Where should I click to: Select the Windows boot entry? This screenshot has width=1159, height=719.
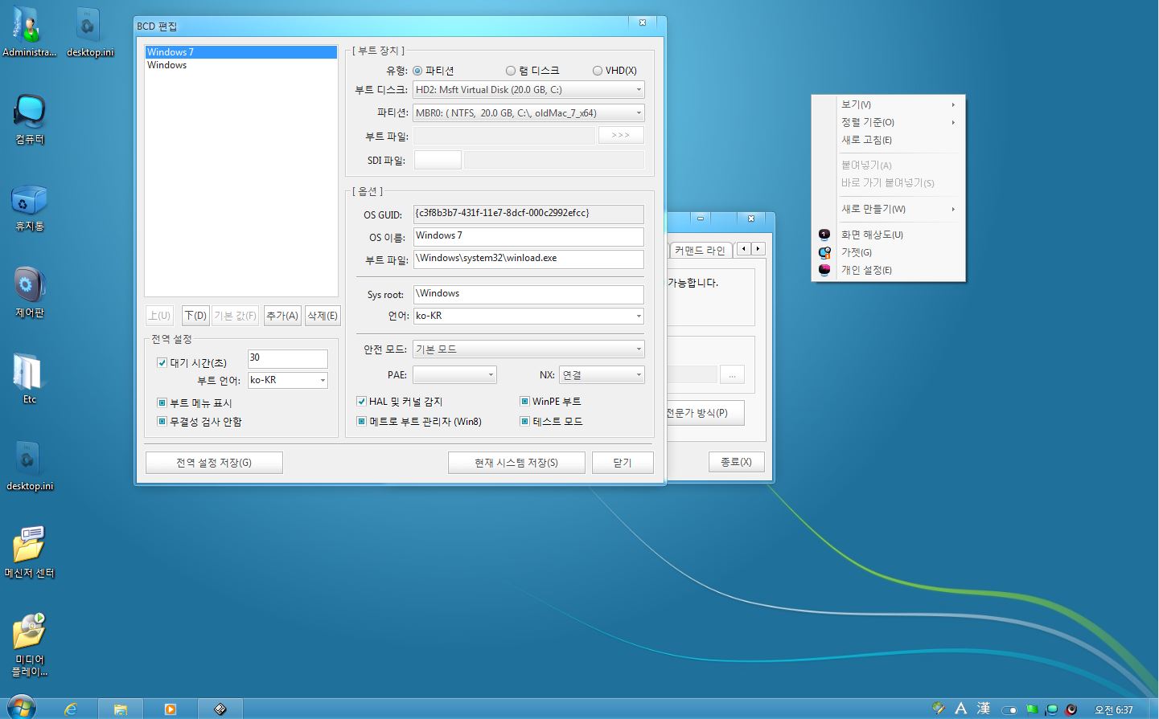240,65
